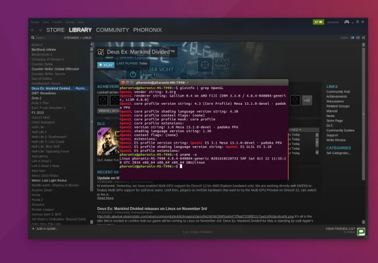
Task: Open the locked achievement beside the +41 tile
Action: 295,101
